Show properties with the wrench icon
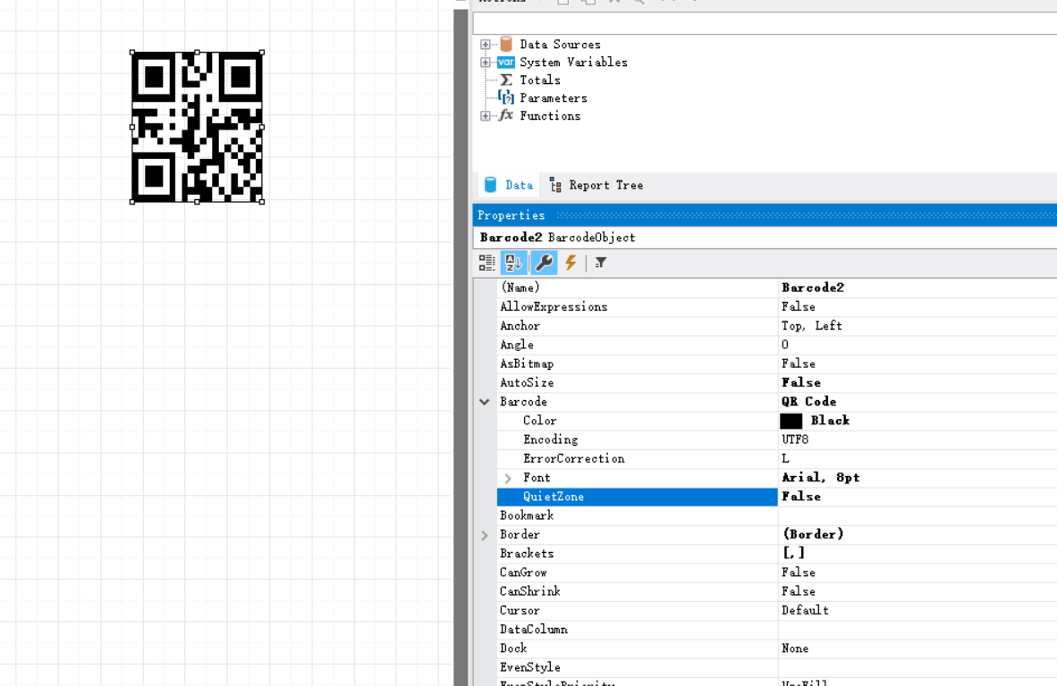 coord(544,263)
